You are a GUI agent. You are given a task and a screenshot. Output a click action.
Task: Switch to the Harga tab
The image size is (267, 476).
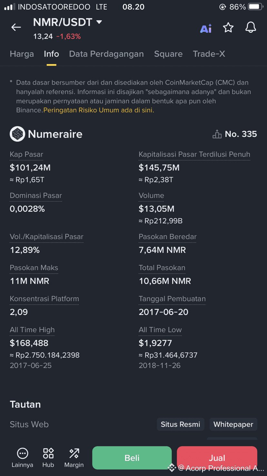22,54
